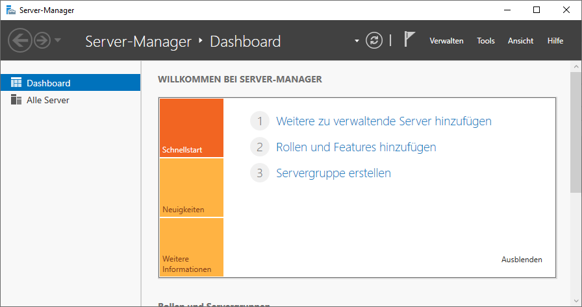This screenshot has width=582, height=307.
Task: Click Rollen und Features hinzufügen link
Action: 356,147
